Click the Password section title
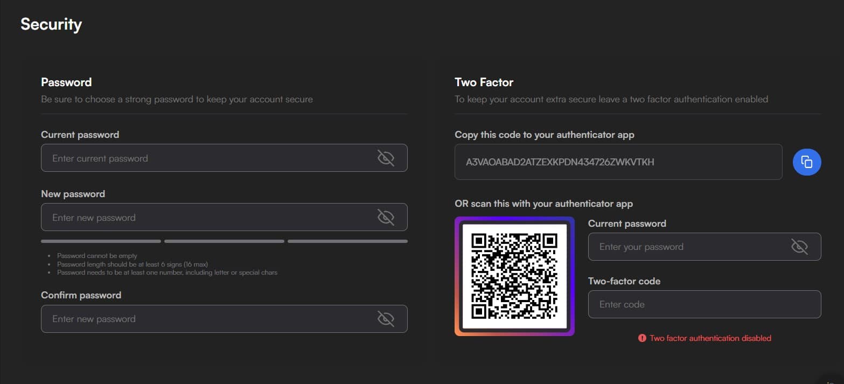Viewport: 844px width, 384px height. 66,82
